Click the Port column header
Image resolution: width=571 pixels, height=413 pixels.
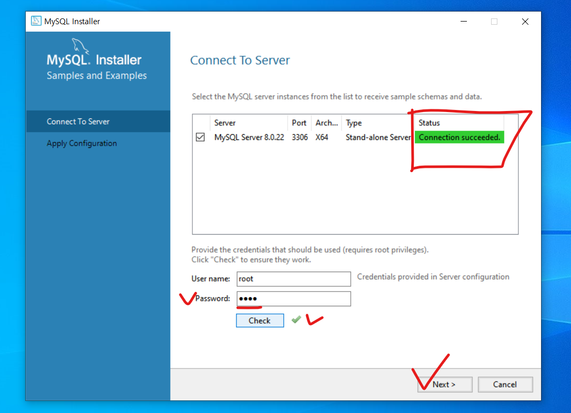click(x=299, y=123)
